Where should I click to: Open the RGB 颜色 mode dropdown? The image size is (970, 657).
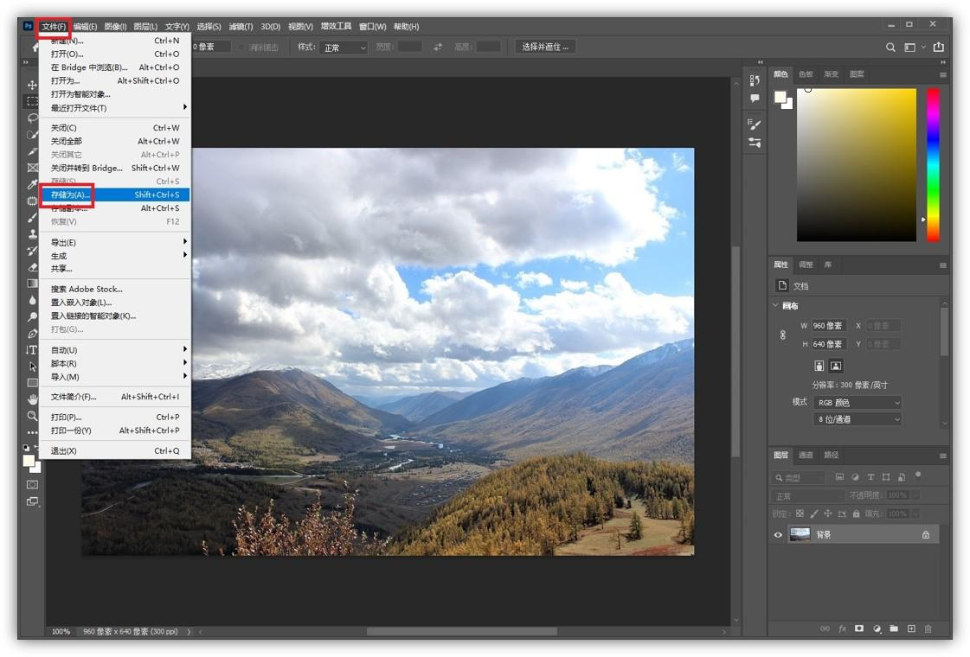pos(858,402)
